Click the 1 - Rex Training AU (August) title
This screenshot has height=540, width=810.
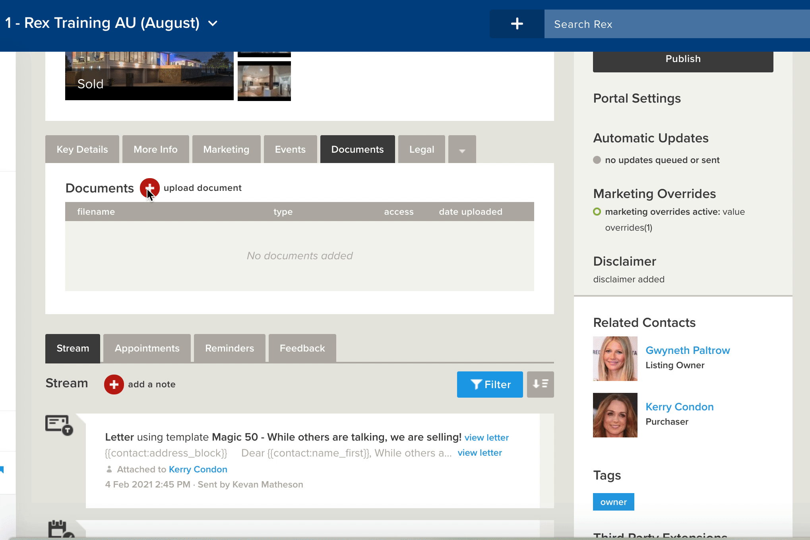(x=102, y=23)
